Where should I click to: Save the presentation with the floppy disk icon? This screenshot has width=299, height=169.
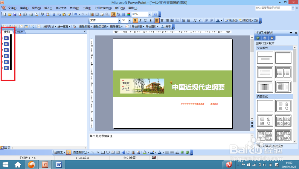pyautogui.click(x=15, y=14)
